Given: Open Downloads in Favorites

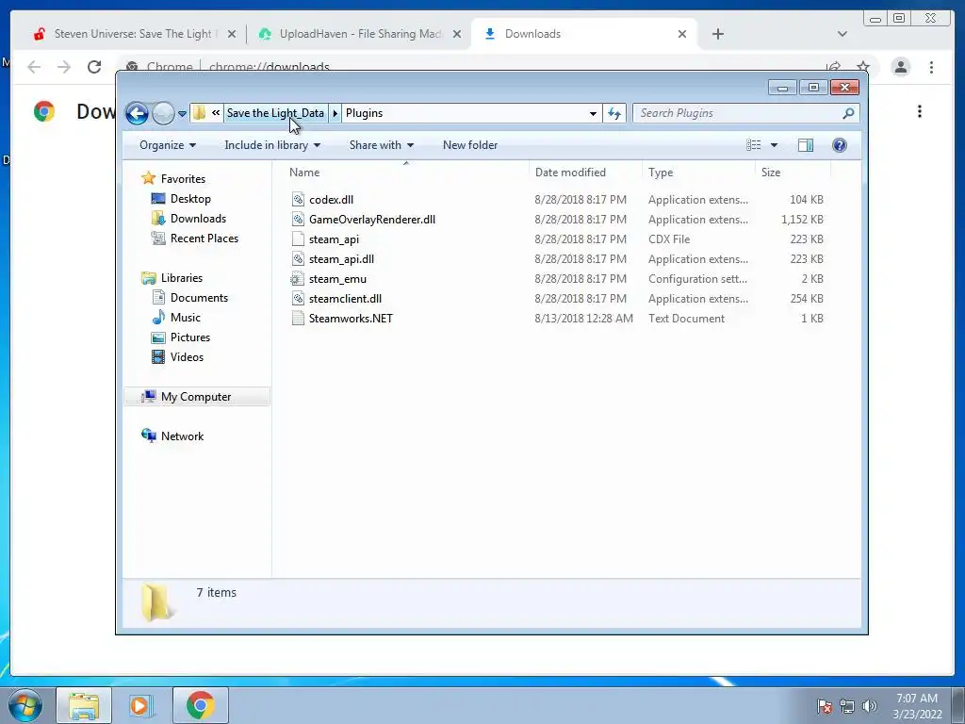Looking at the screenshot, I should [198, 219].
